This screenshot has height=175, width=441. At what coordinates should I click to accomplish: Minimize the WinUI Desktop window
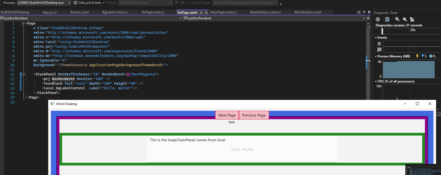click(x=405, y=104)
